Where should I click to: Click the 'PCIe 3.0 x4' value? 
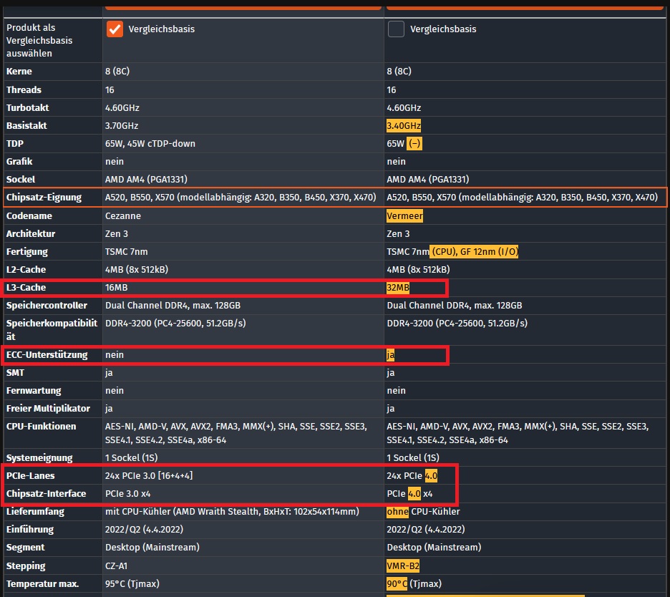(x=127, y=494)
